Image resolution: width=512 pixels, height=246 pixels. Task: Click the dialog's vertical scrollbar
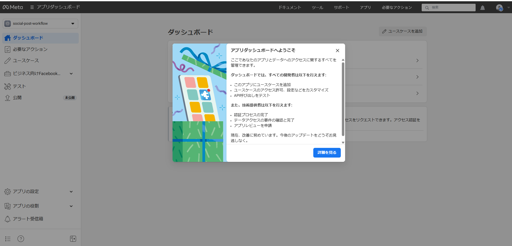click(x=343, y=99)
